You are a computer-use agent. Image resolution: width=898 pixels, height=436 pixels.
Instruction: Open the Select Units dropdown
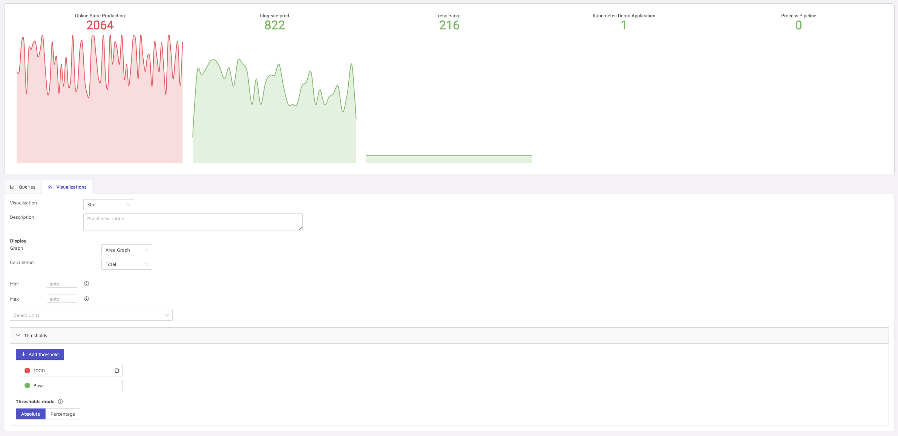tap(91, 315)
